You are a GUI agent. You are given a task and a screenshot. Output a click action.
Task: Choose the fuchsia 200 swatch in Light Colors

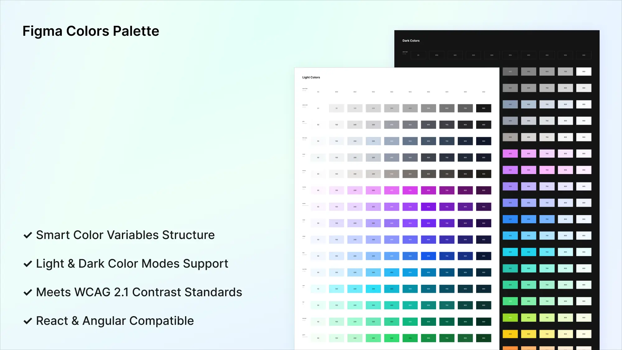(x=355, y=190)
